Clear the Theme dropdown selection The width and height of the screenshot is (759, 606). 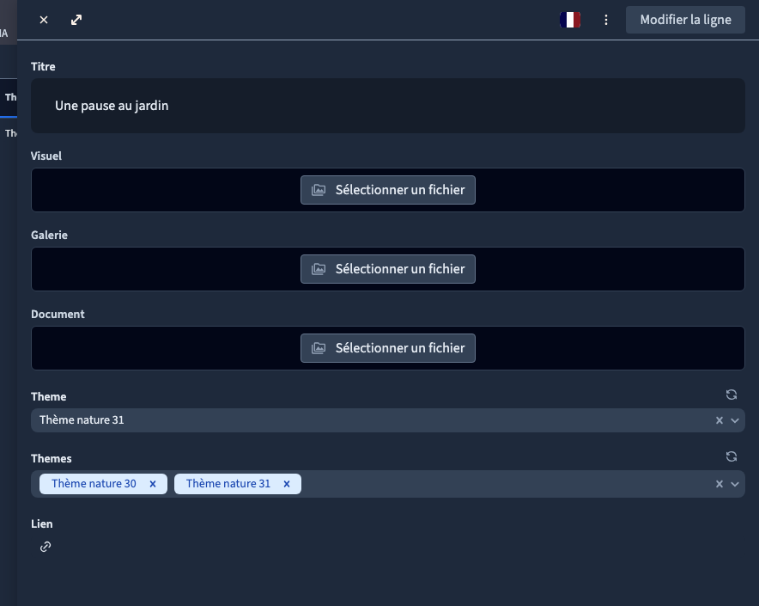click(720, 420)
